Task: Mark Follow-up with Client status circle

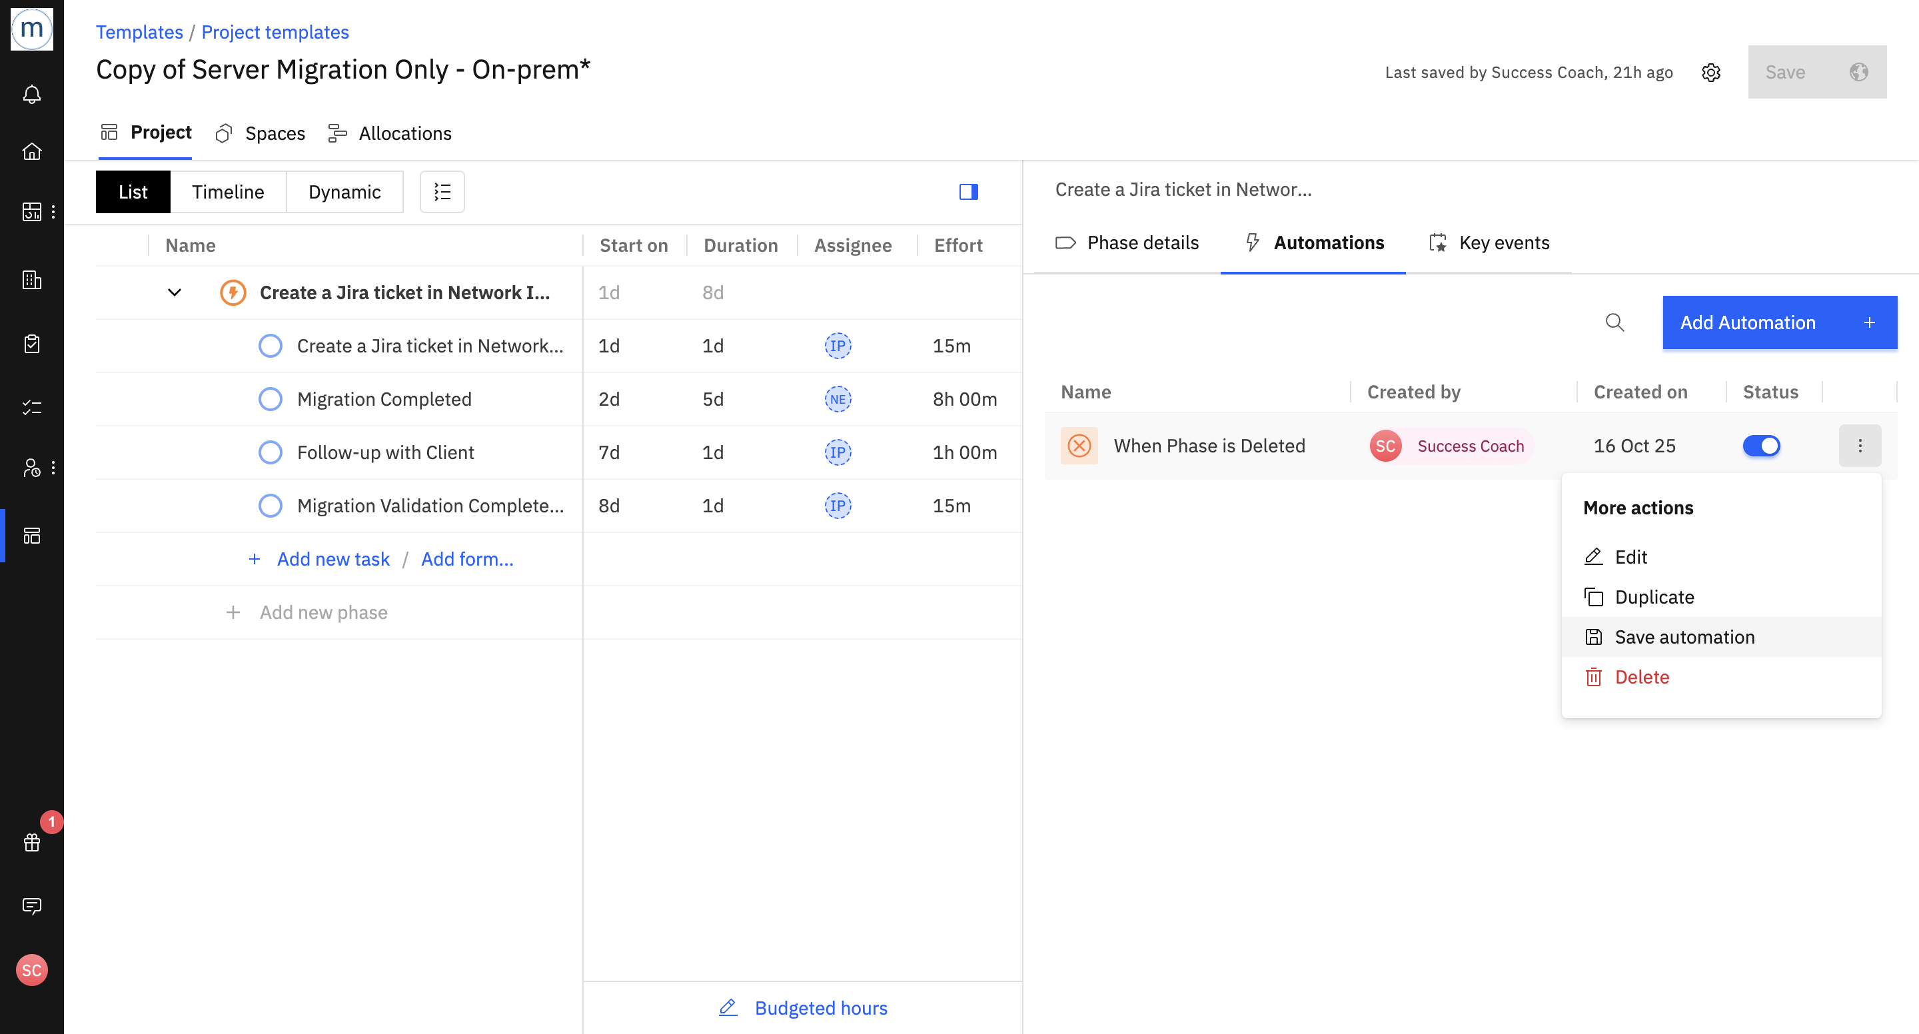Action: (271, 453)
